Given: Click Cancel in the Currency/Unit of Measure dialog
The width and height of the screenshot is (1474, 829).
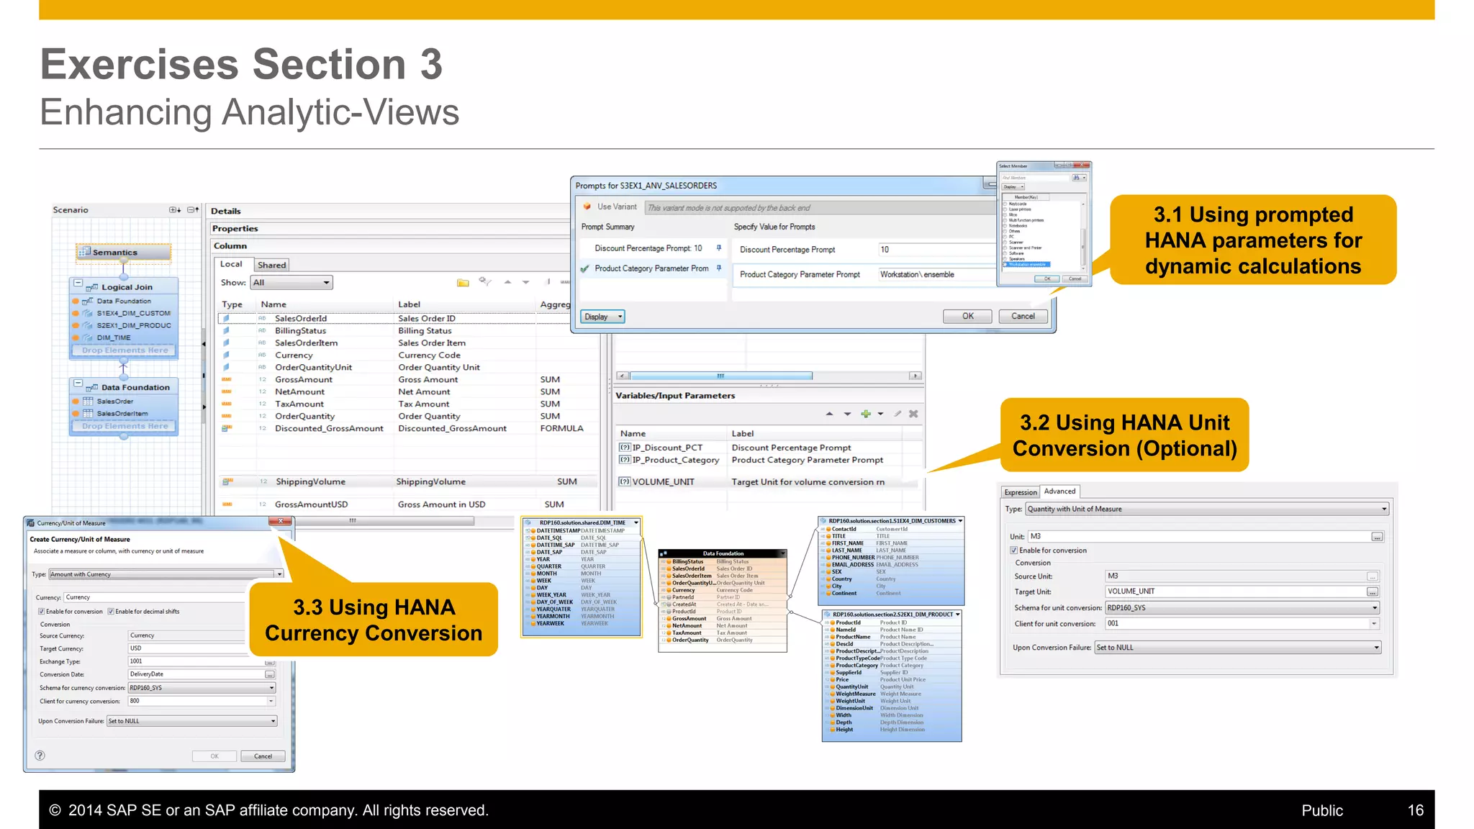Looking at the screenshot, I should (263, 756).
